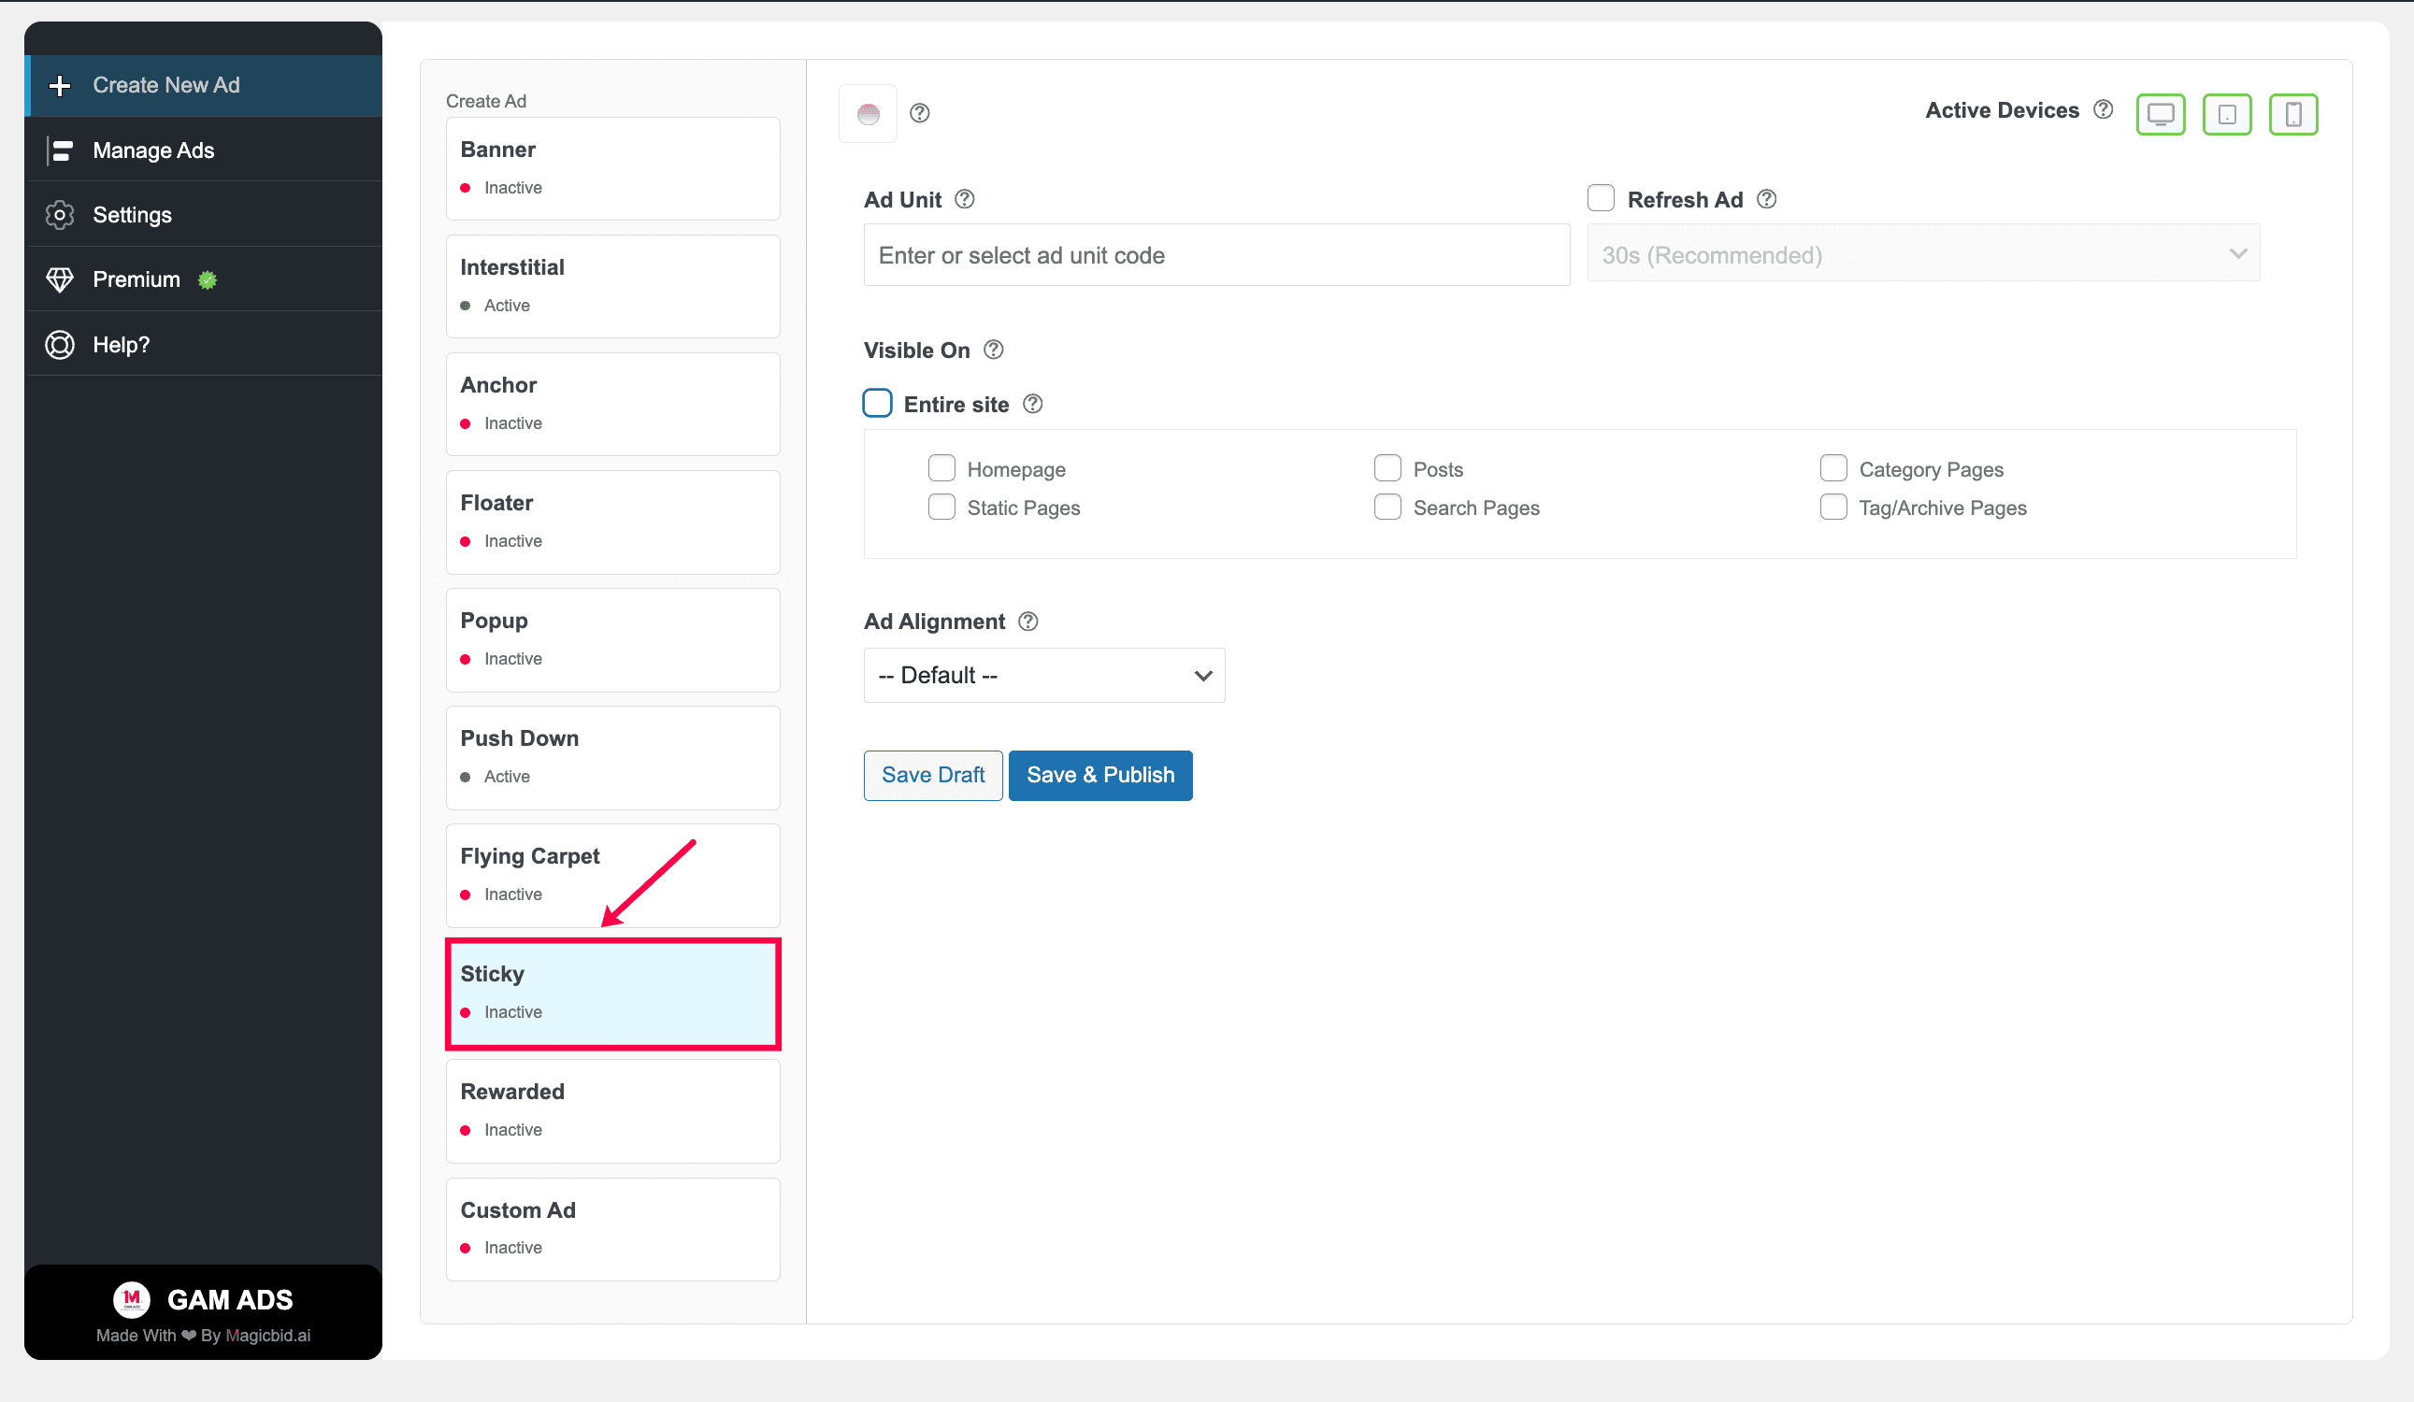This screenshot has height=1402, width=2414.
Task: Toggle the mobile device icon
Action: [2293, 115]
